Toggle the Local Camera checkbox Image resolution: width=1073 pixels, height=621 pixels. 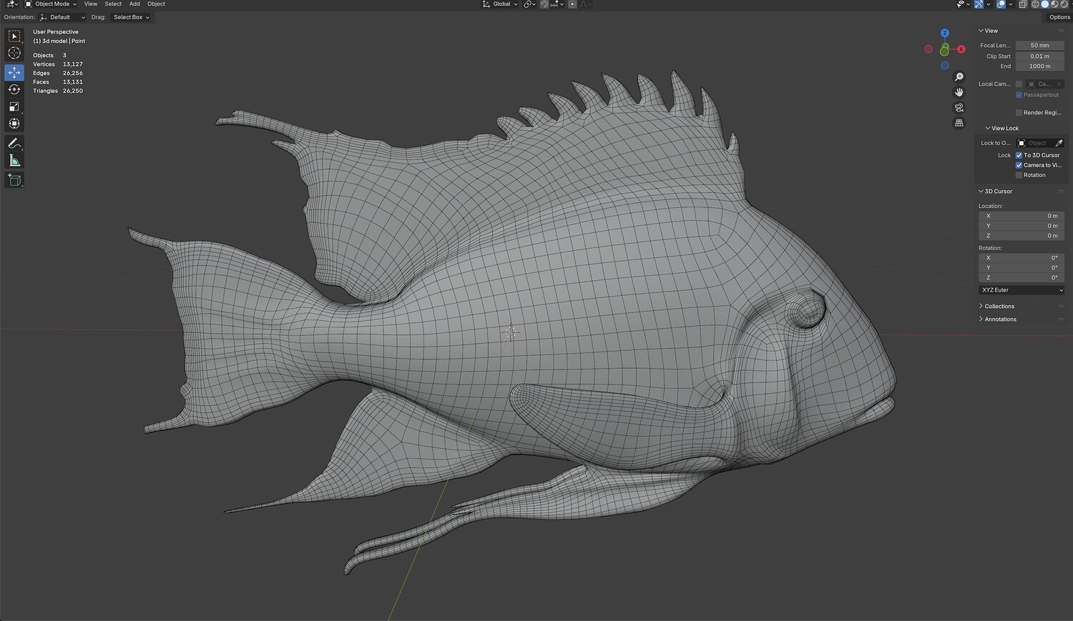(1019, 84)
